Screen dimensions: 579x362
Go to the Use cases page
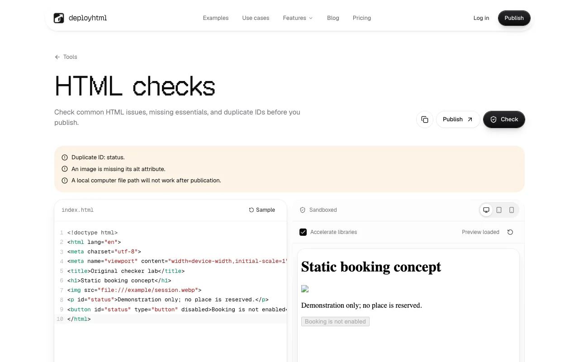[x=256, y=18]
